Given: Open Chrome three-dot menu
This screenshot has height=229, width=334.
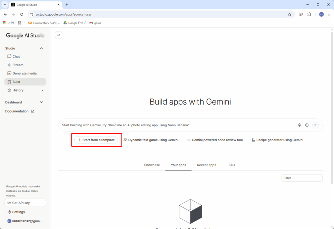Looking at the screenshot, I should point(329,14).
